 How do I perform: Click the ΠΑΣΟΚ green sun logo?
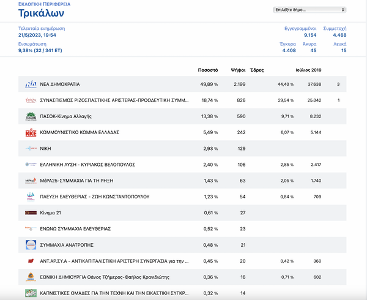31,116
